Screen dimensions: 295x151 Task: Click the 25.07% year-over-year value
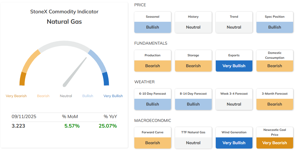(108, 126)
